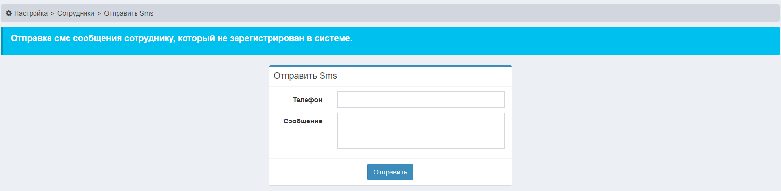Viewport: 781px width, 191px height.
Task: Click the Отправить Sms panel heading
Action: click(x=306, y=76)
